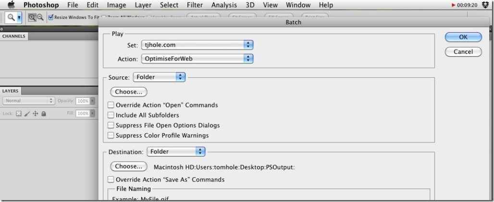The image size is (494, 202).
Task: Check Include All Subfolders
Action: pos(111,115)
